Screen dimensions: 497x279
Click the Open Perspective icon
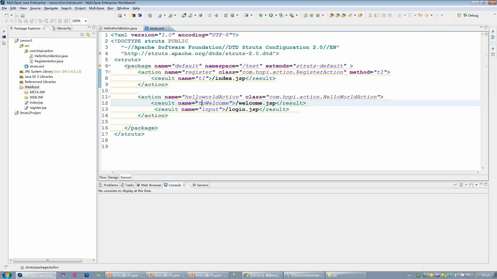click(x=459, y=16)
